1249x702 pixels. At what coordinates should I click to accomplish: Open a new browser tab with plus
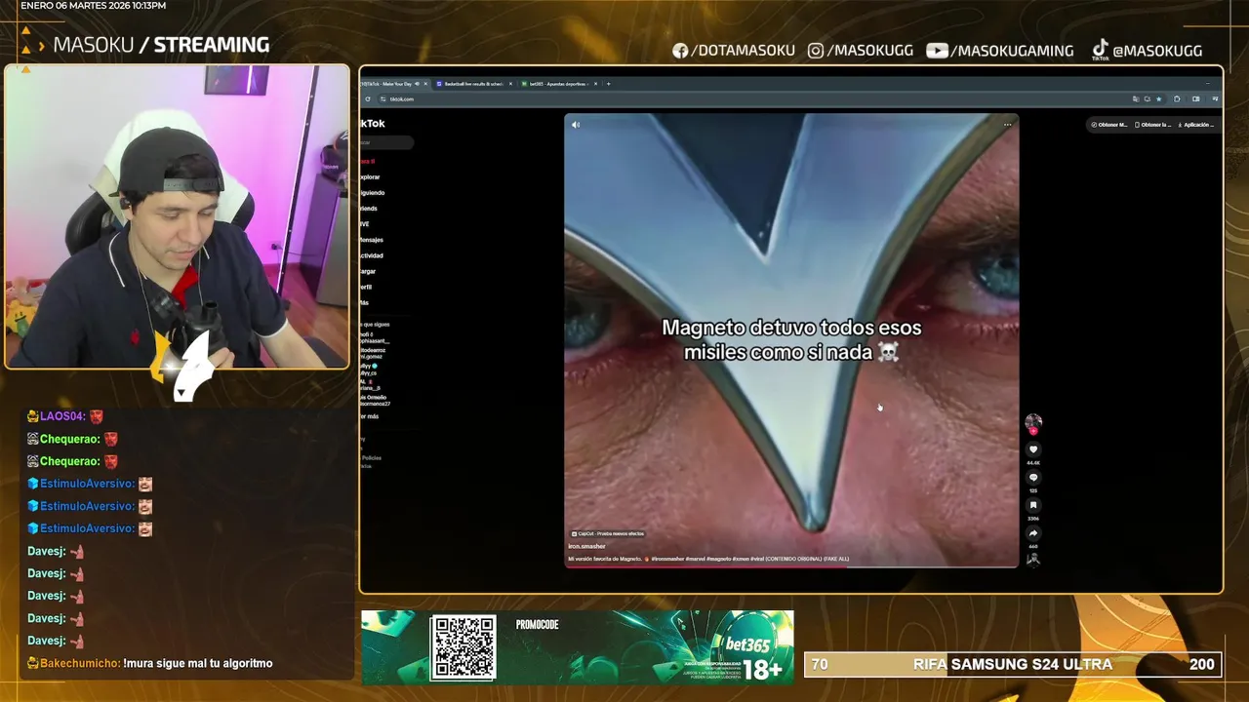tap(608, 84)
